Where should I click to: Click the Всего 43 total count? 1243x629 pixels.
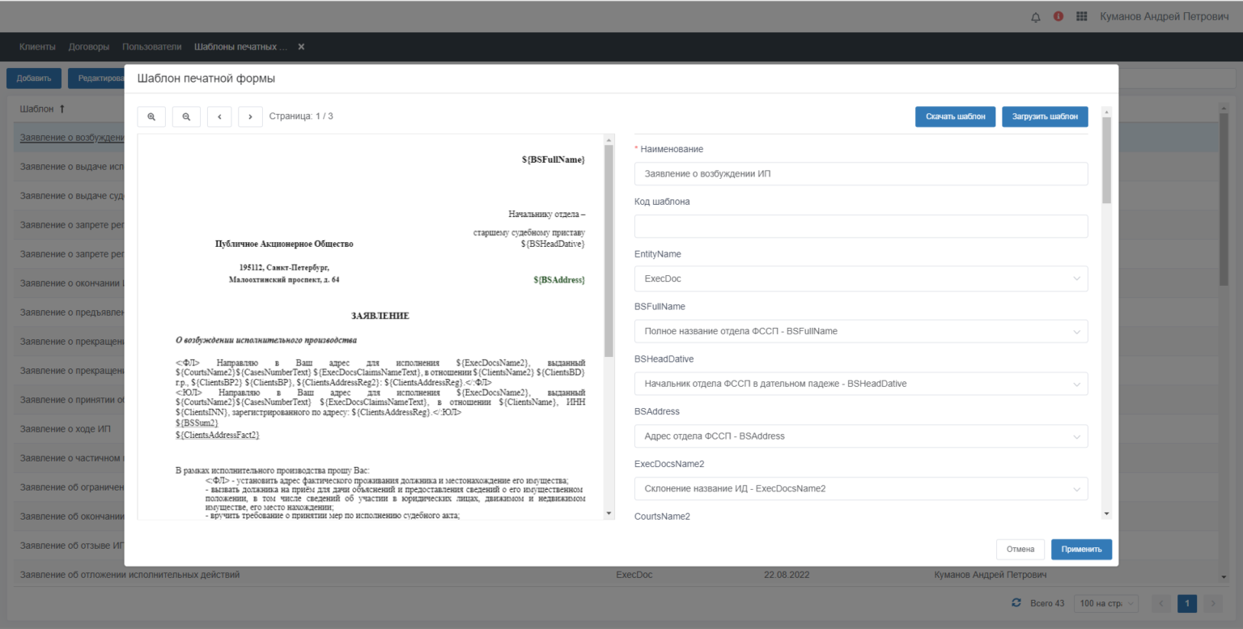point(1047,604)
